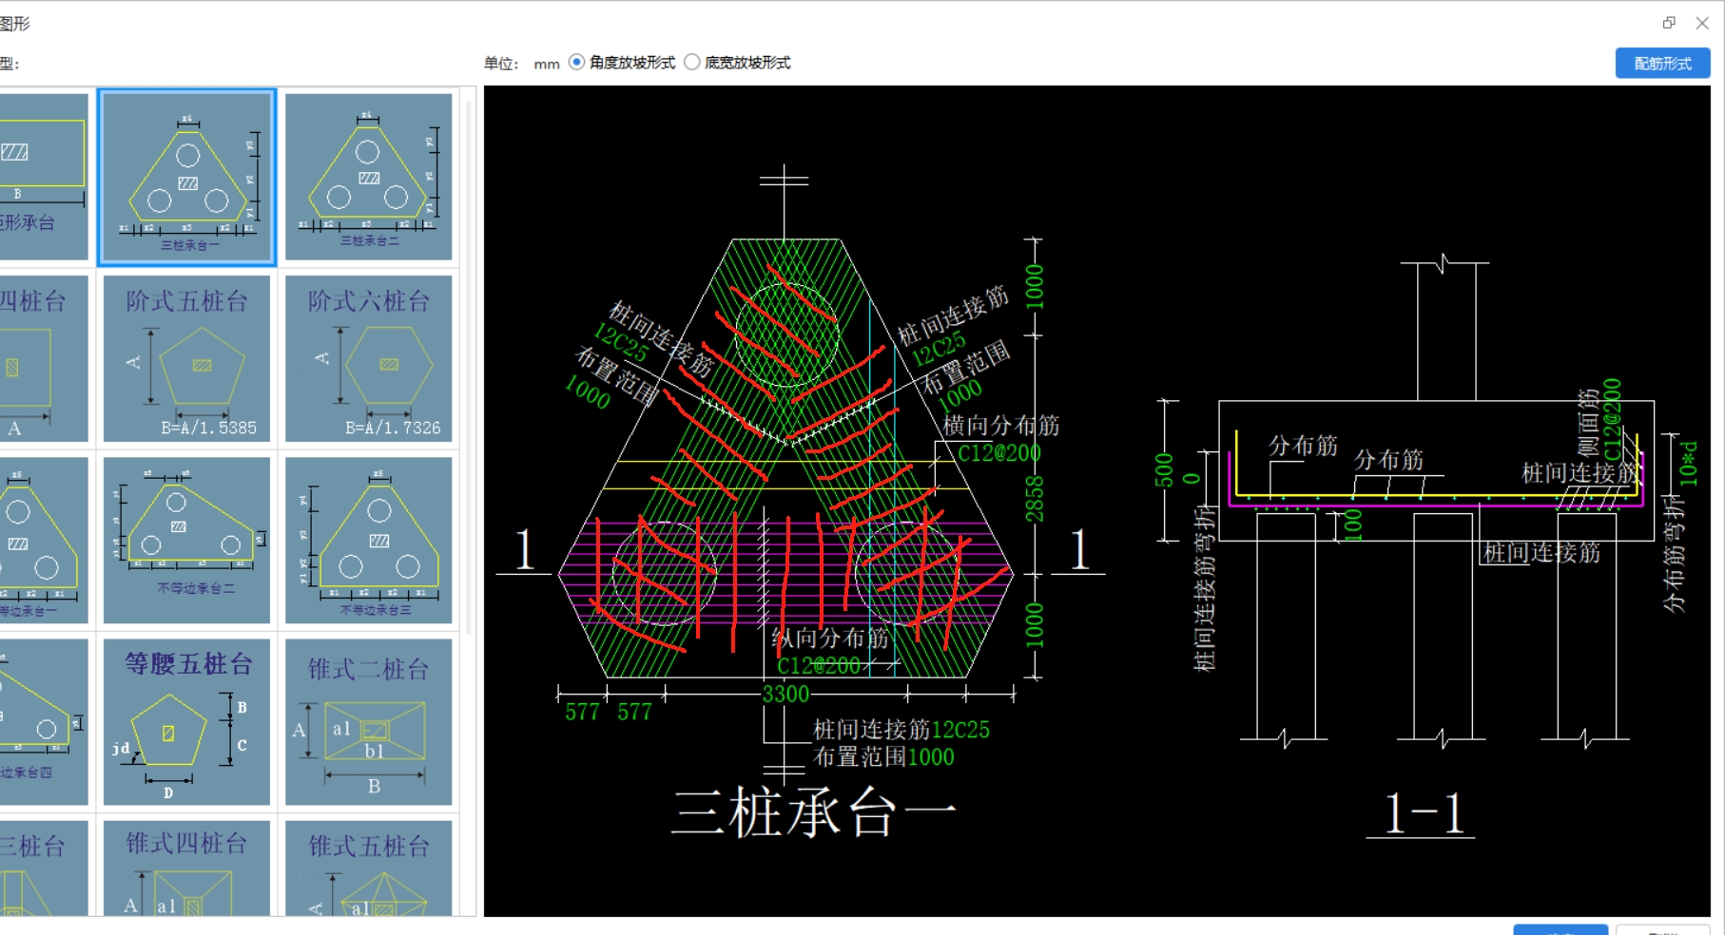This screenshot has height=935, width=1725.
Task: Open the 锥式四桩台 thumbnail
Action: pyautogui.click(x=187, y=868)
